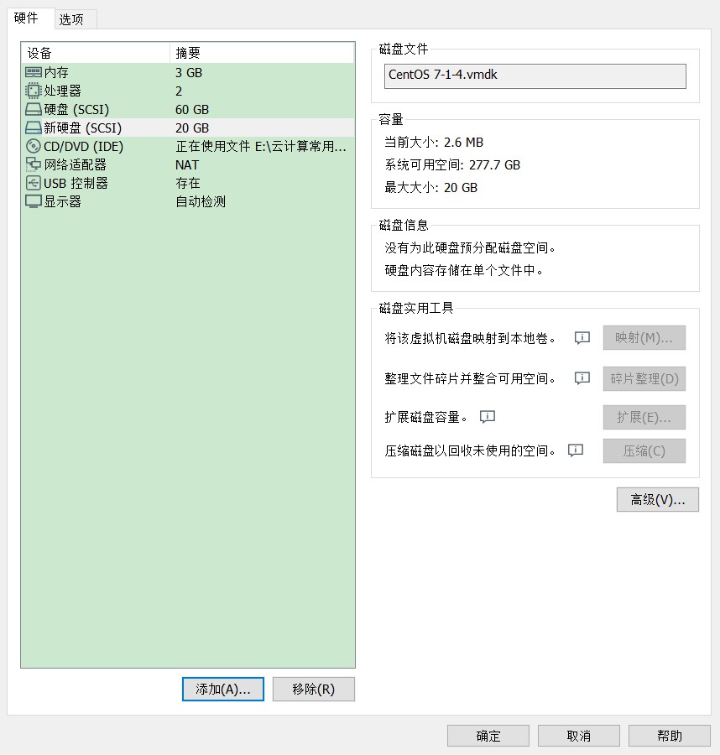Click the processor count value 2
720x755 pixels.
[x=179, y=91]
